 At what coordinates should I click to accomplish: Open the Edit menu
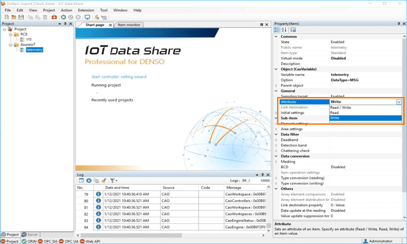(20, 10)
